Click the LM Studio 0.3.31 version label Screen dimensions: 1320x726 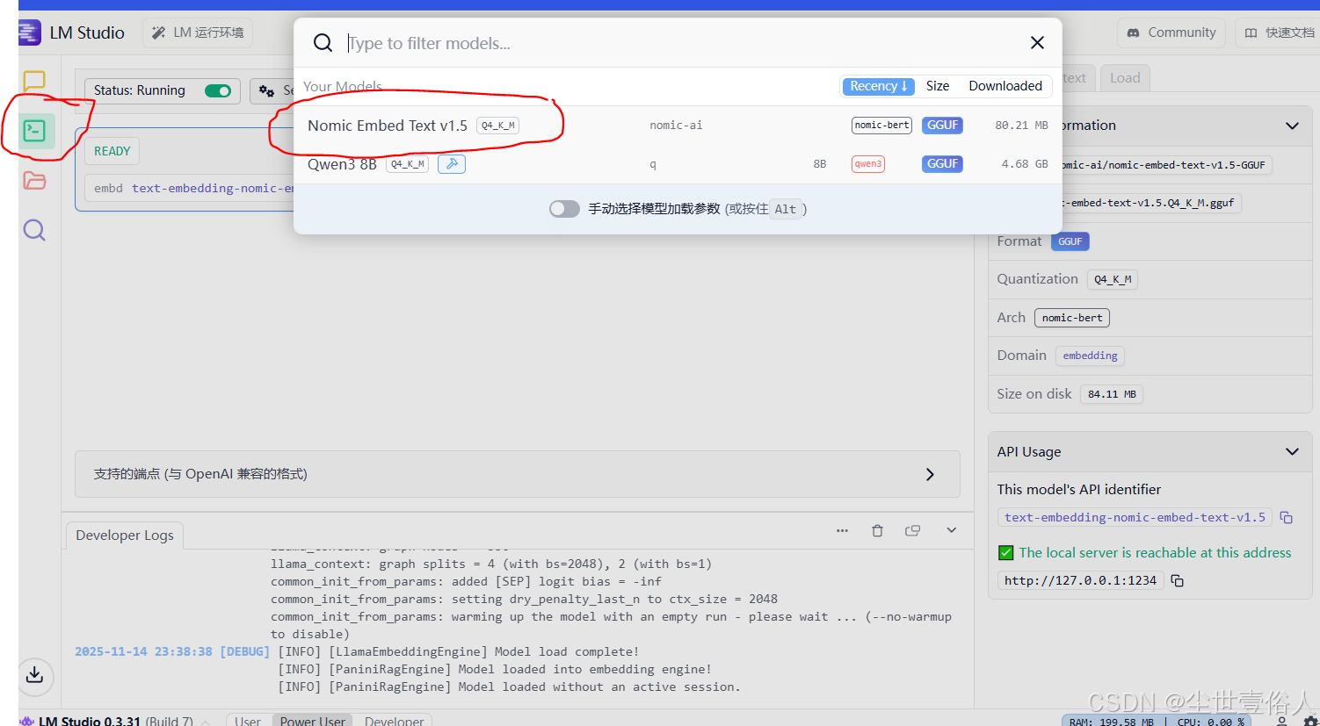coord(90,722)
